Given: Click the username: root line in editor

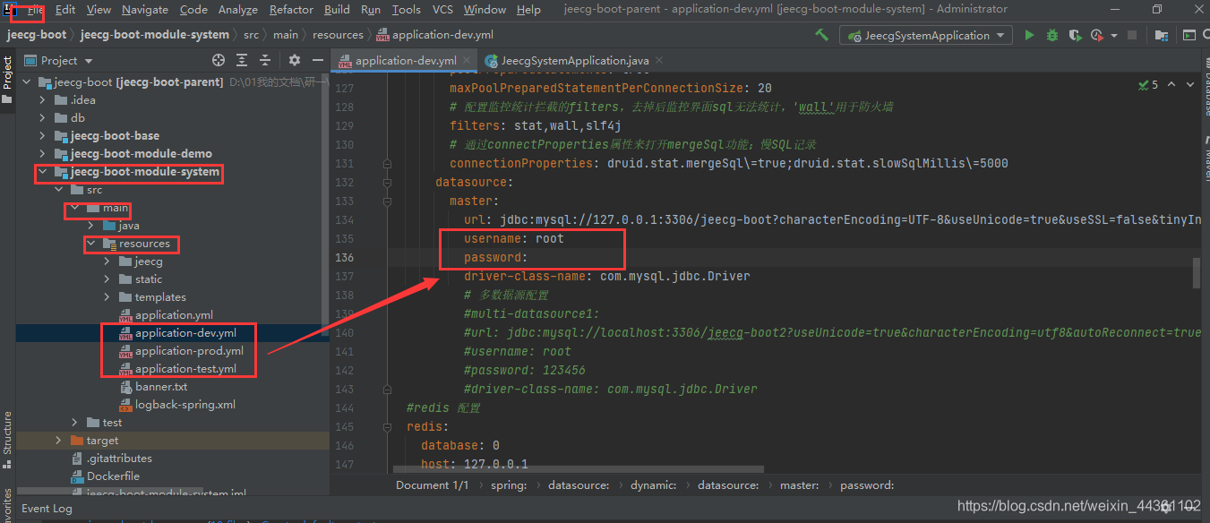Looking at the screenshot, I should click(514, 239).
